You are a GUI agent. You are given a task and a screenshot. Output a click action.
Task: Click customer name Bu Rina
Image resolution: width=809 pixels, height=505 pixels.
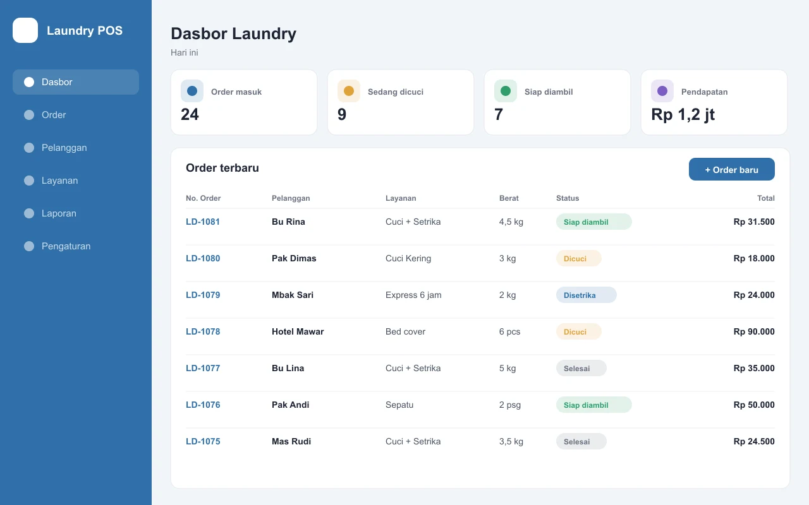pos(288,222)
